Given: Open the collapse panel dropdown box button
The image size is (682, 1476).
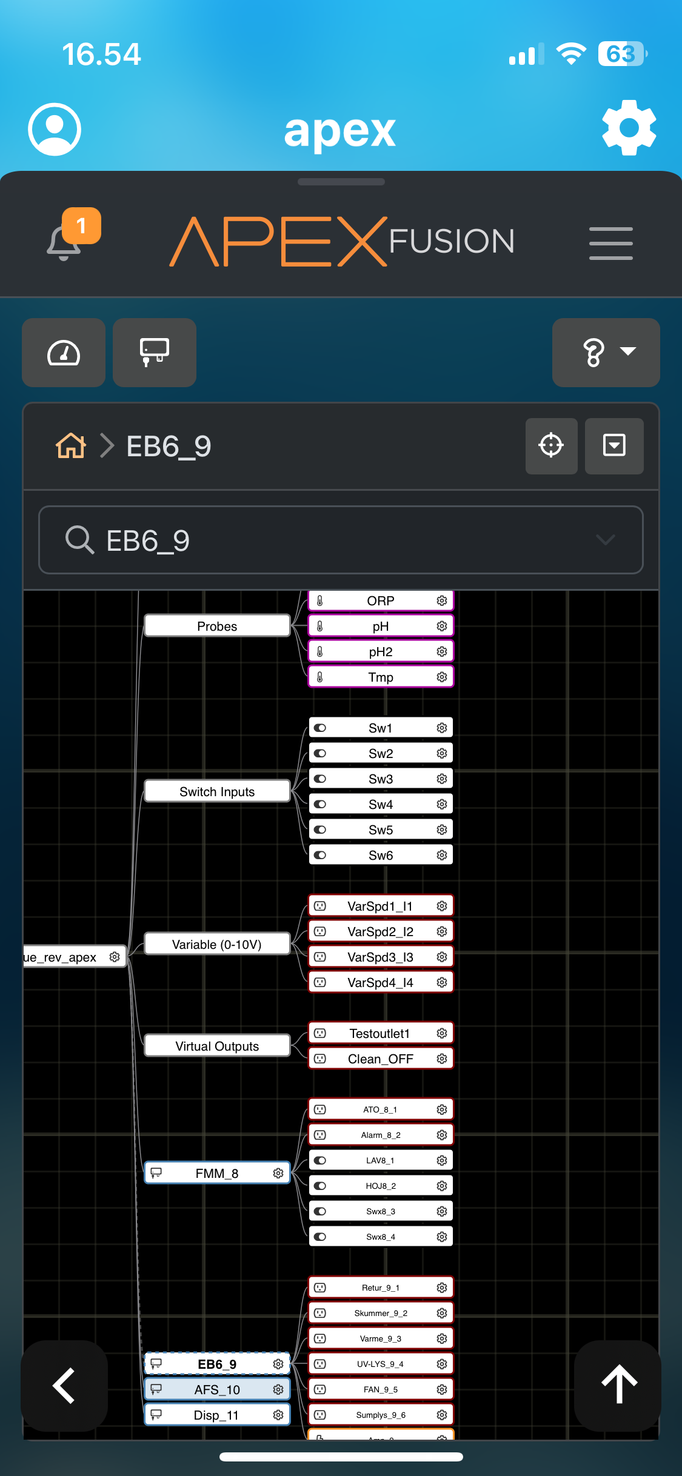Looking at the screenshot, I should 614,446.
